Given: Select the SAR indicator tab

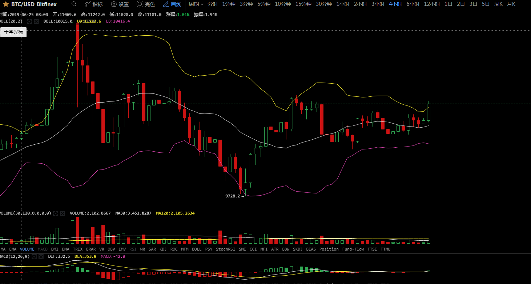Looking at the screenshot, I should (152, 249).
